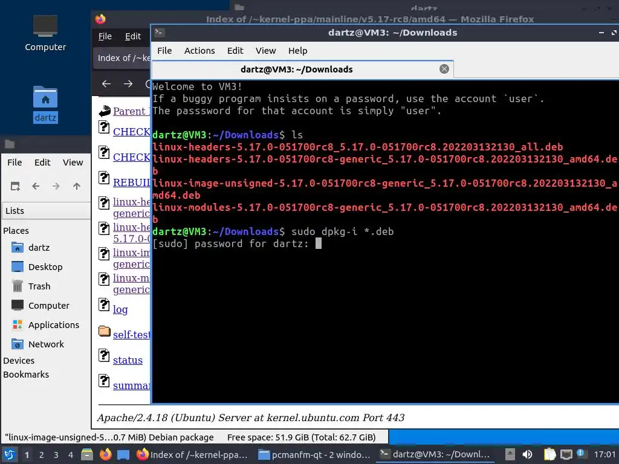
Task: Open the File menu in Firefox
Action: coord(105,36)
